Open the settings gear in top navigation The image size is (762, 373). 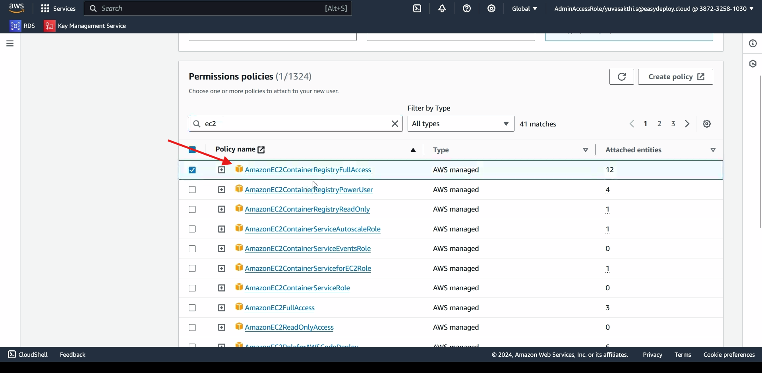click(x=491, y=8)
